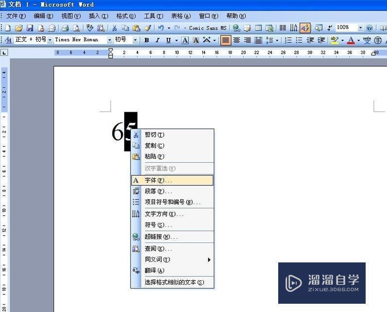Toggle center alignment button
Screen dimensions: 387x312
236,40
